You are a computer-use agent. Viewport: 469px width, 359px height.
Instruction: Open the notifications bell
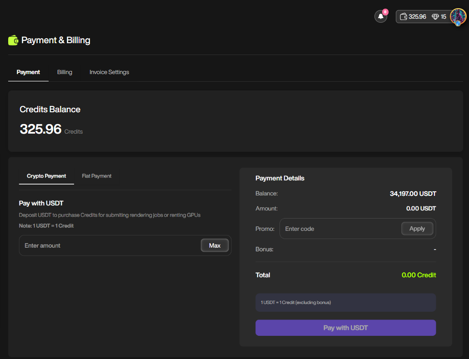[x=380, y=16]
